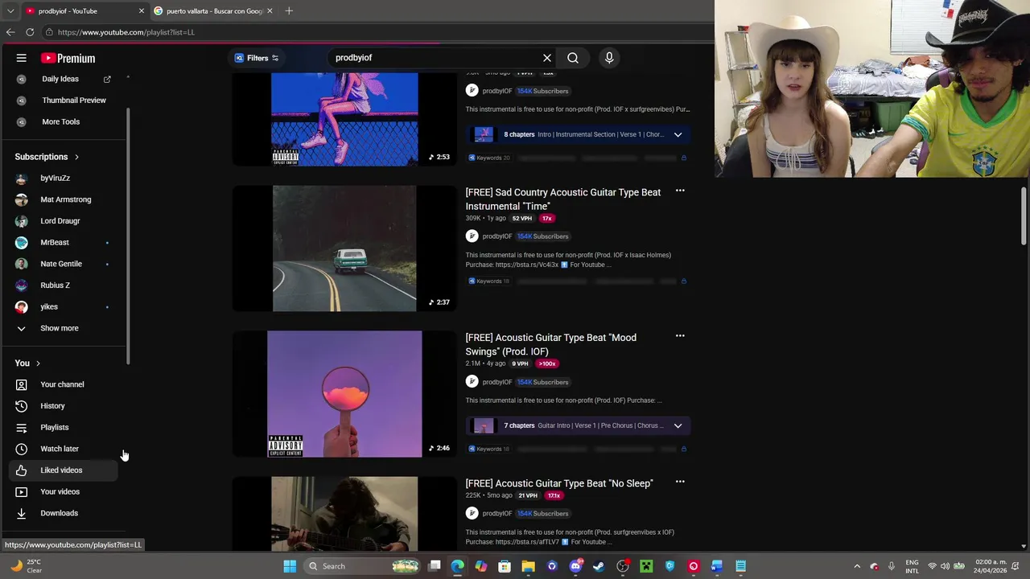Play Mood Swings video thumbnail
Image resolution: width=1030 pixels, height=579 pixels.
[x=344, y=394]
